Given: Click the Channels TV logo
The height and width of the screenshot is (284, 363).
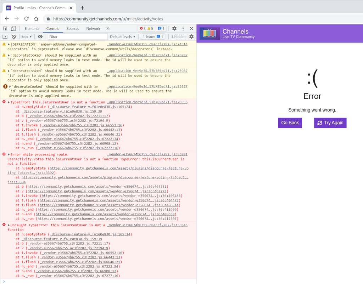Looking at the screenshot, I should [210, 34].
